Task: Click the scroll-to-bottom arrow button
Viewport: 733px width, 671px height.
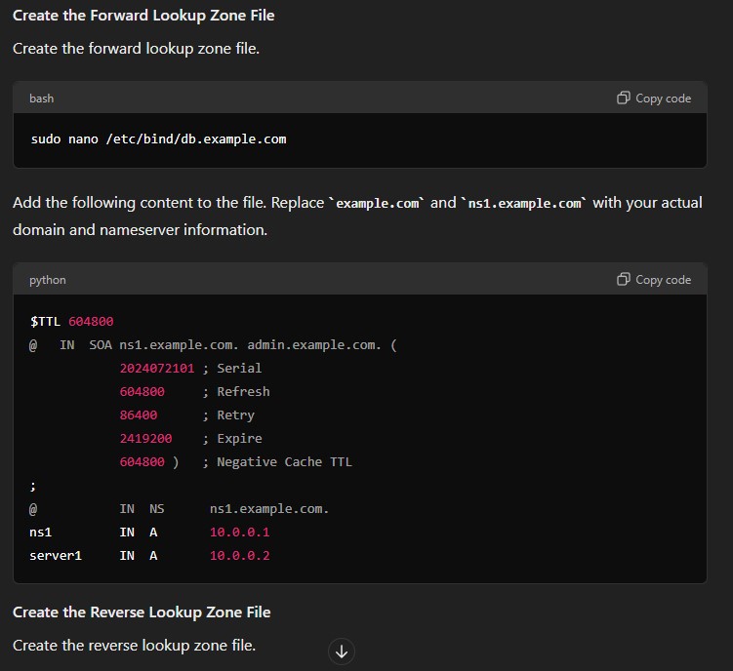Action: click(x=342, y=651)
